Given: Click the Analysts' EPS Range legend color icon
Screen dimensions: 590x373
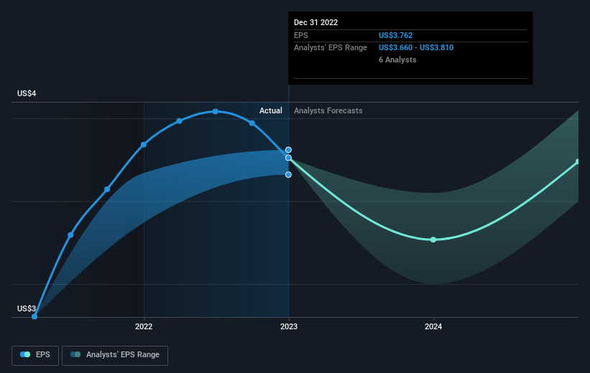Looking at the screenshot, I should 75,354.
